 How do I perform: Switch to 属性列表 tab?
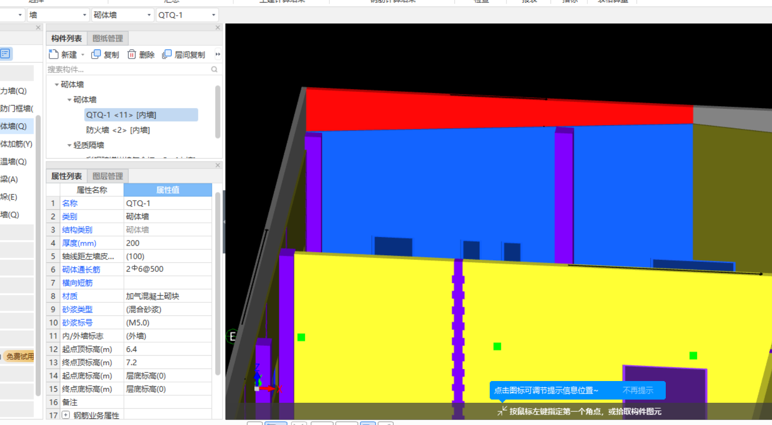pyautogui.click(x=66, y=176)
